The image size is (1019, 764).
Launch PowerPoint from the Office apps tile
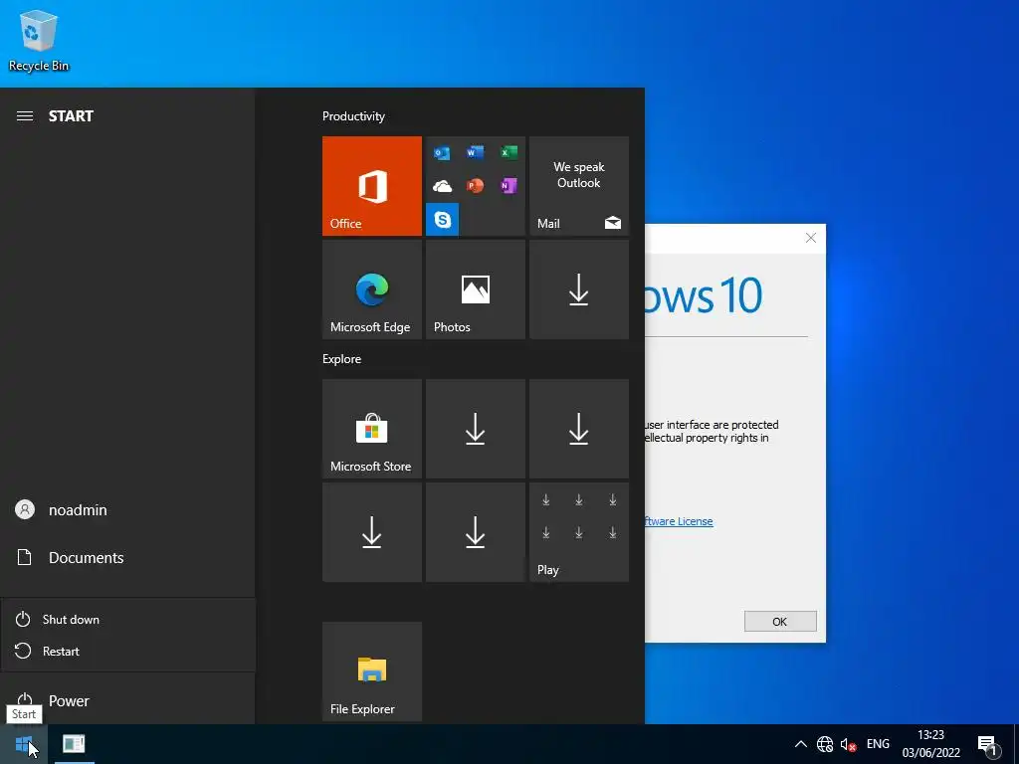pyautogui.click(x=475, y=186)
